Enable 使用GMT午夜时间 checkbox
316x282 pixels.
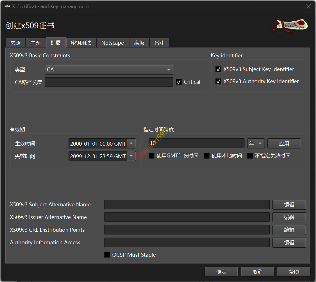click(x=151, y=156)
